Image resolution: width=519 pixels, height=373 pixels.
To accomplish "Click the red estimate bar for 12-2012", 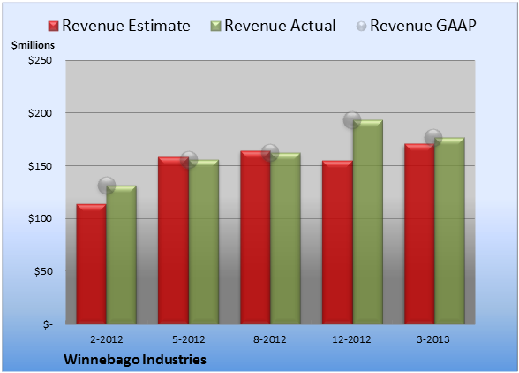I will [337, 242].
